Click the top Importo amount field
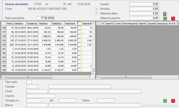The width and height of the screenshot is (179, 108). pyautogui.click(x=144, y=4)
